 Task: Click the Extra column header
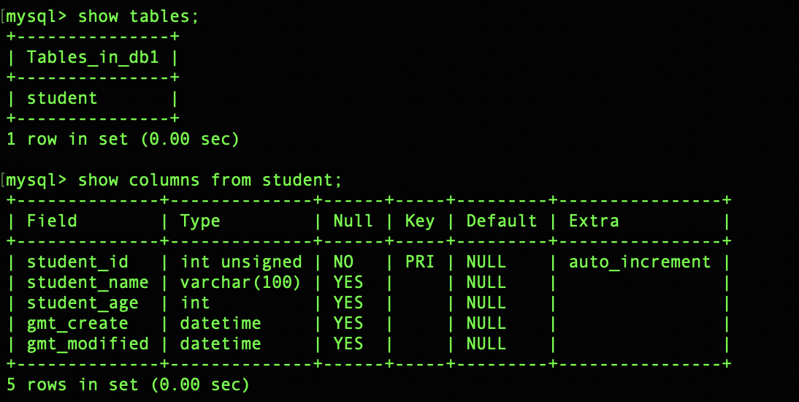click(594, 221)
